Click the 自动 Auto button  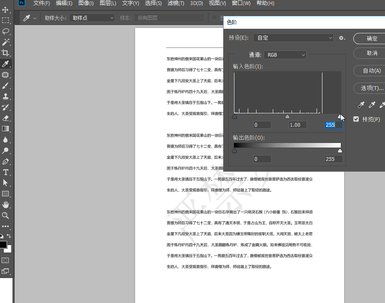coord(370,70)
